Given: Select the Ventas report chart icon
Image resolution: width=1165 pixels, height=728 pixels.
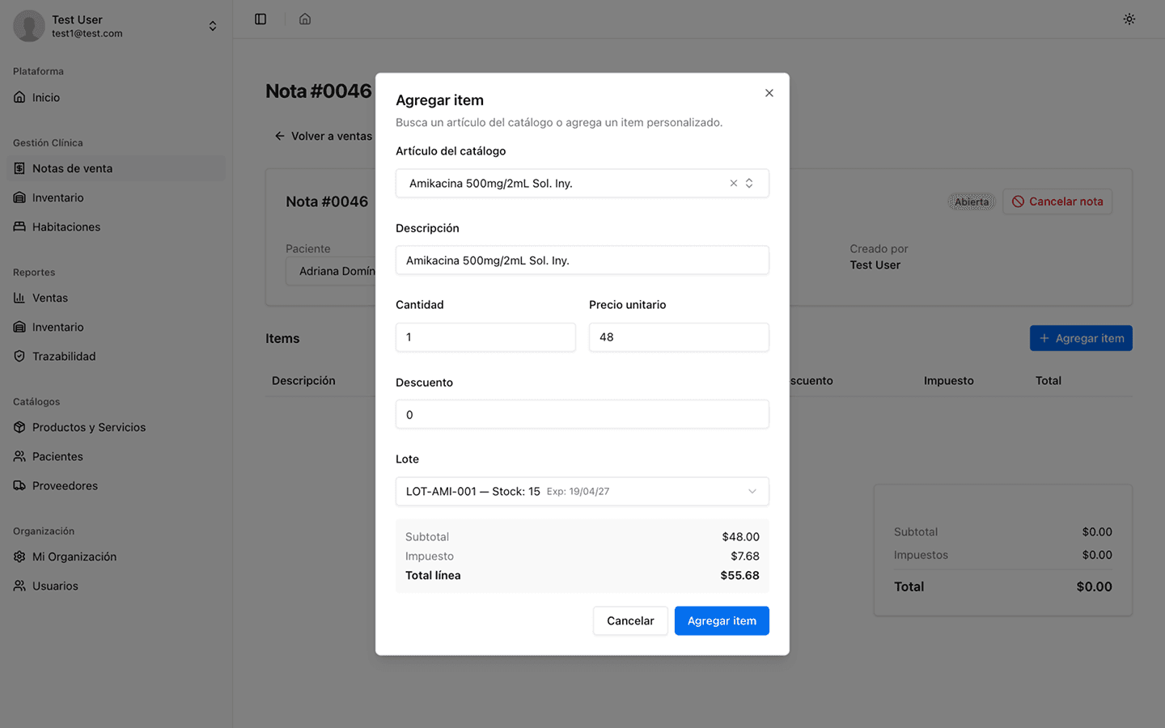Looking at the screenshot, I should pyautogui.click(x=19, y=298).
